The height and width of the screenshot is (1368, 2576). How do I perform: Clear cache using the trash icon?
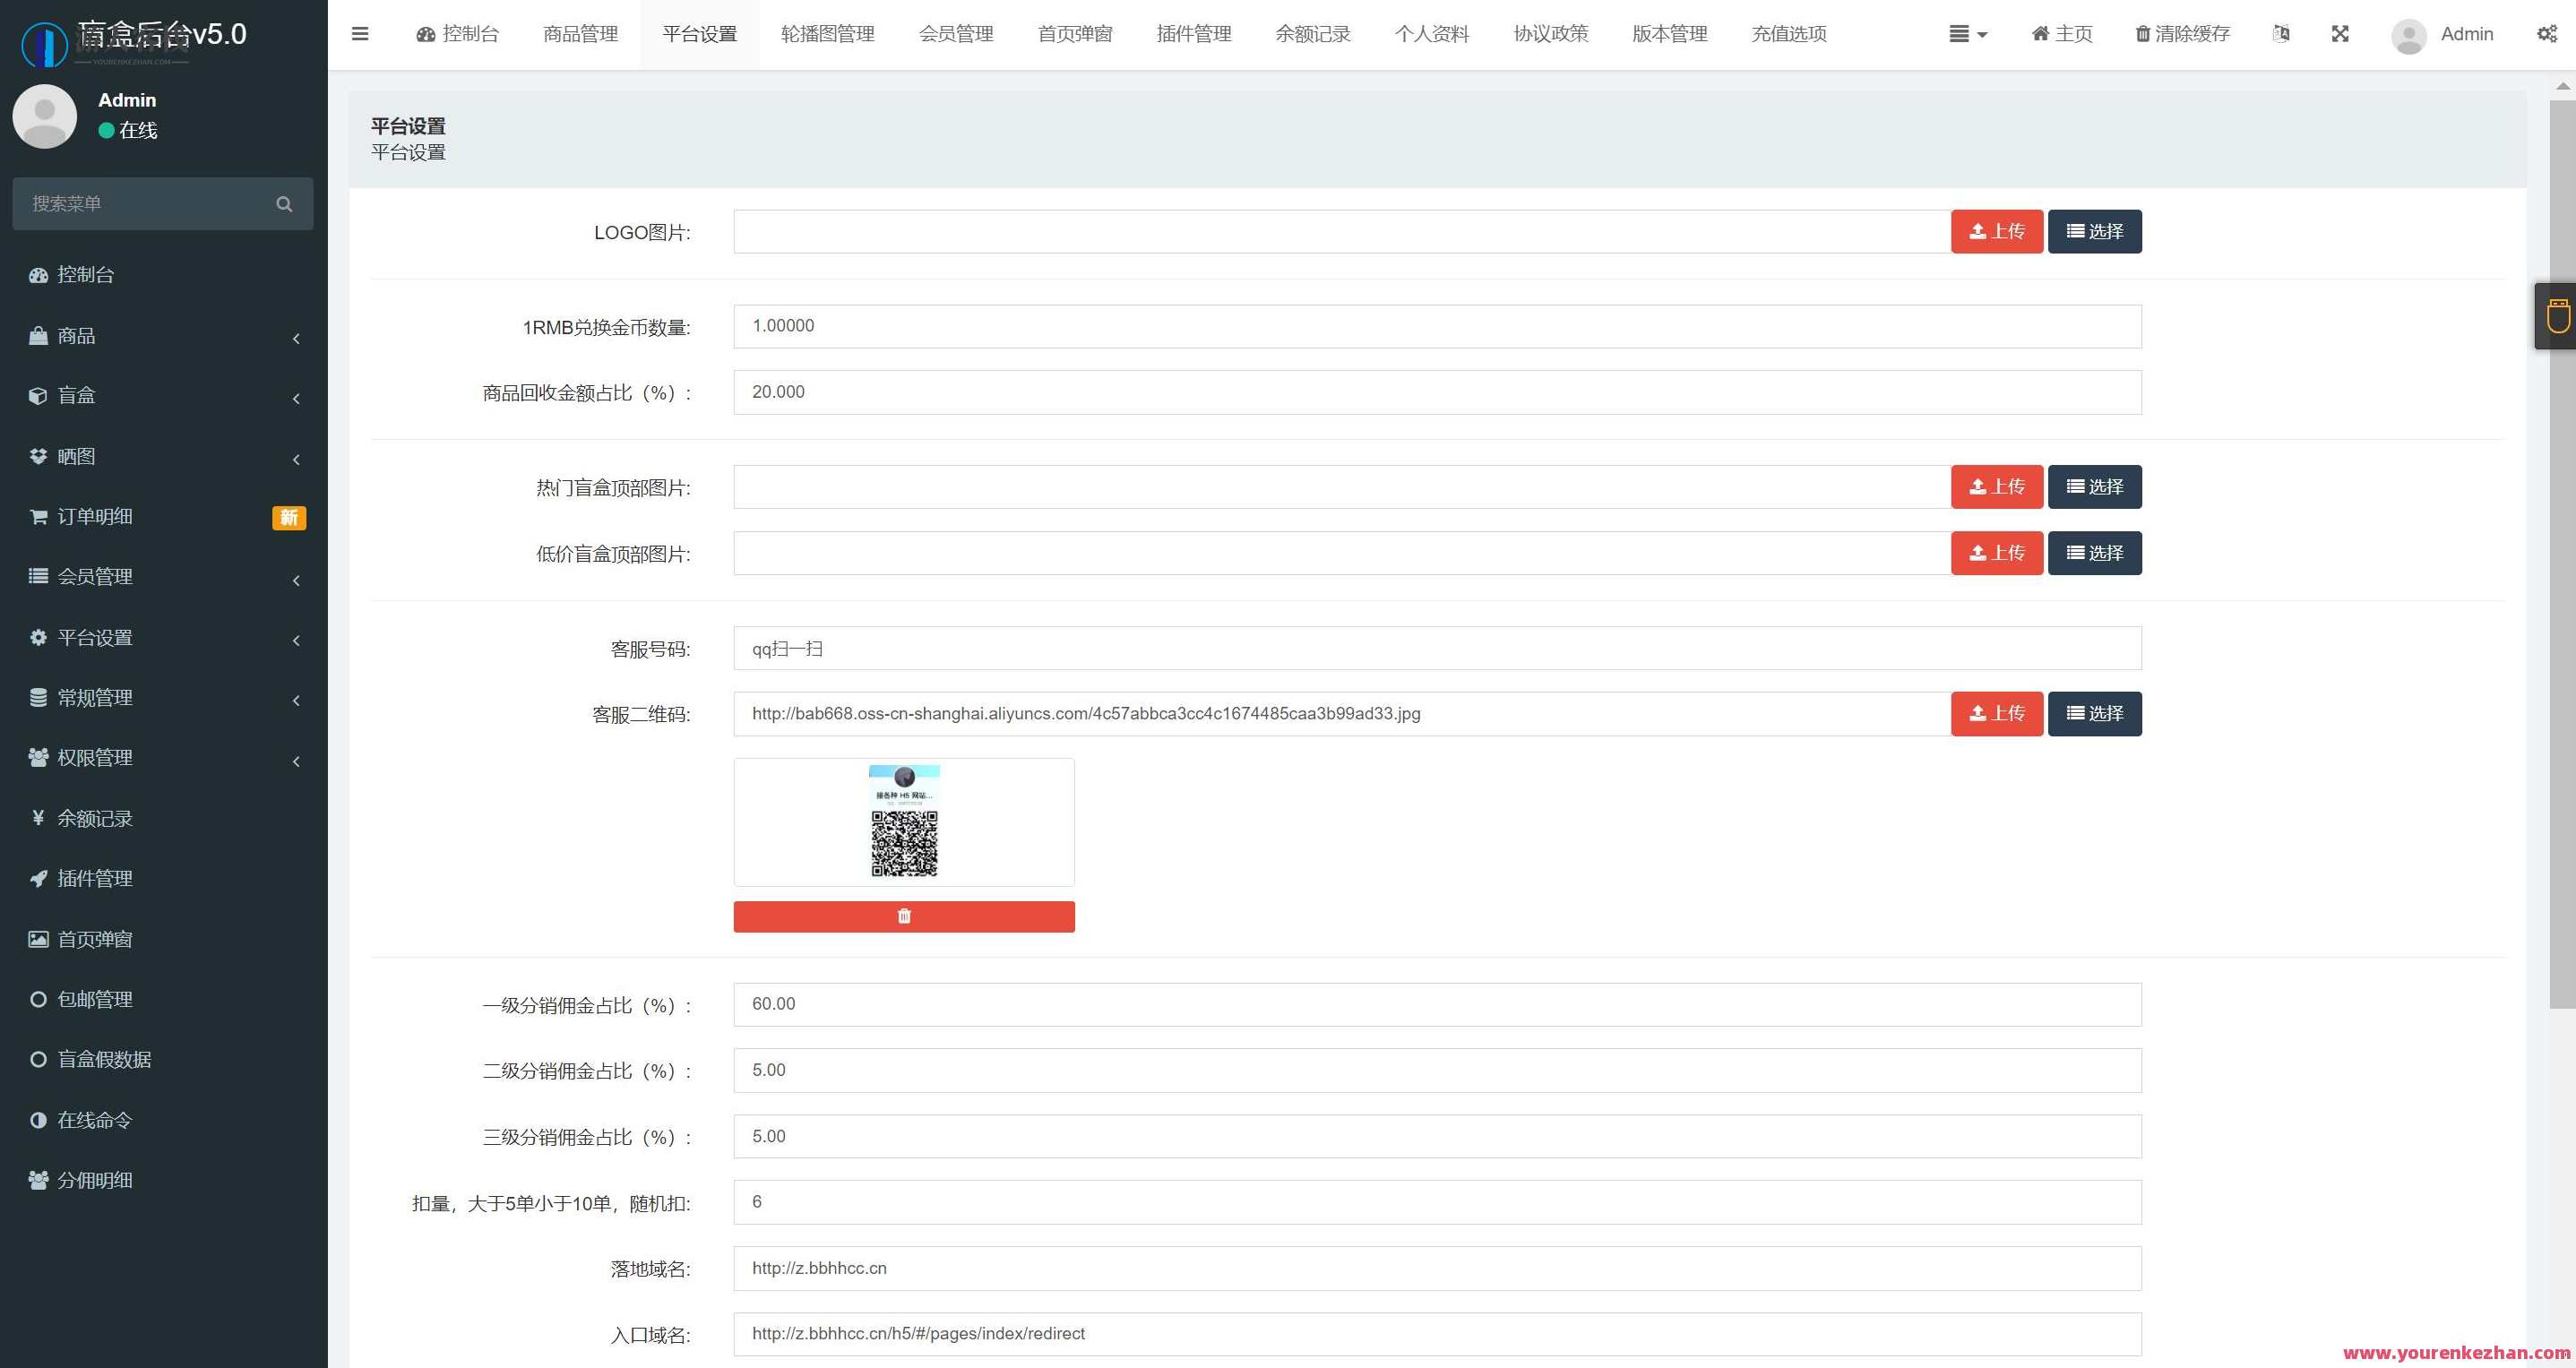tap(2182, 33)
